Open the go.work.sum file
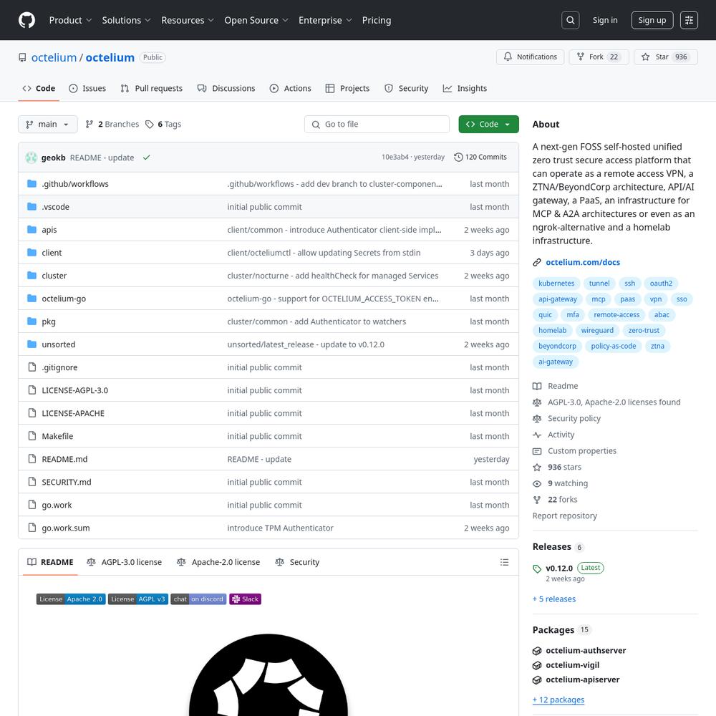Image resolution: width=716 pixels, height=716 pixels. click(x=66, y=528)
